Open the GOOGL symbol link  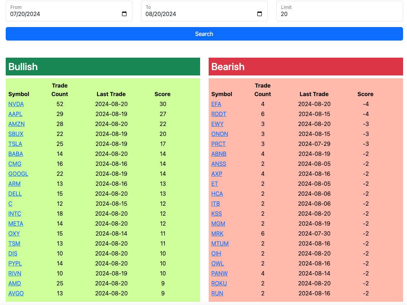click(18, 174)
